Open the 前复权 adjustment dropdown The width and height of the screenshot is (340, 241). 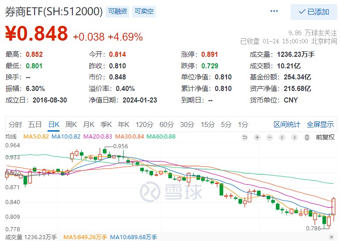click(x=325, y=137)
